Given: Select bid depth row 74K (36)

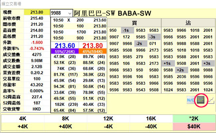Looking at the screenshot, I should point(65,68).
